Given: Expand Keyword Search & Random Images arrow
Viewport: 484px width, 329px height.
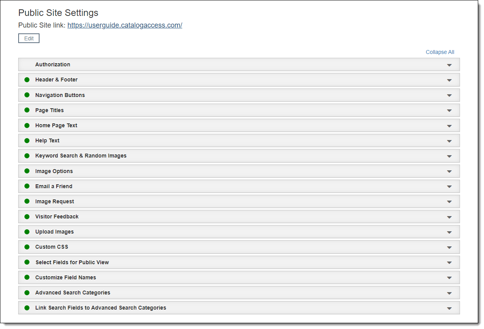Looking at the screenshot, I should tap(449, 156).
